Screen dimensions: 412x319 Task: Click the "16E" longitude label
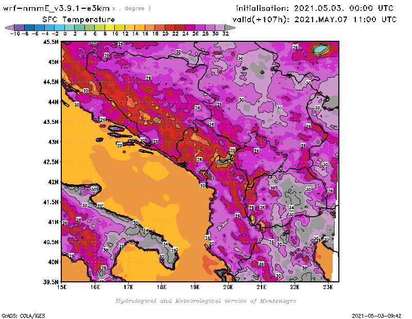pos(95,287)
